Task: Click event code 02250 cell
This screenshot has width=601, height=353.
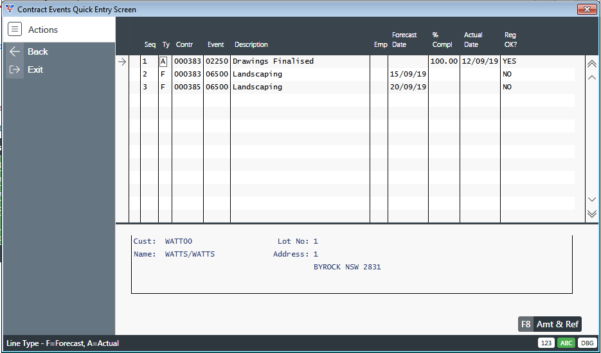Action: pyautogui.click(x=217, y=61)
